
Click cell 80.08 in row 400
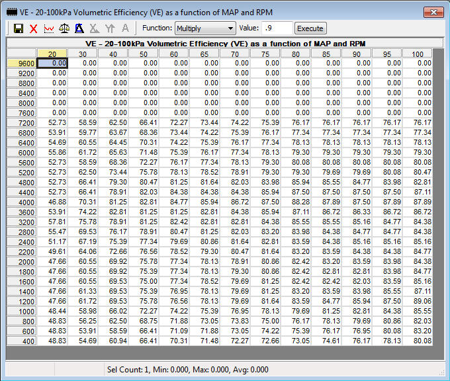(x=418, y=341)
